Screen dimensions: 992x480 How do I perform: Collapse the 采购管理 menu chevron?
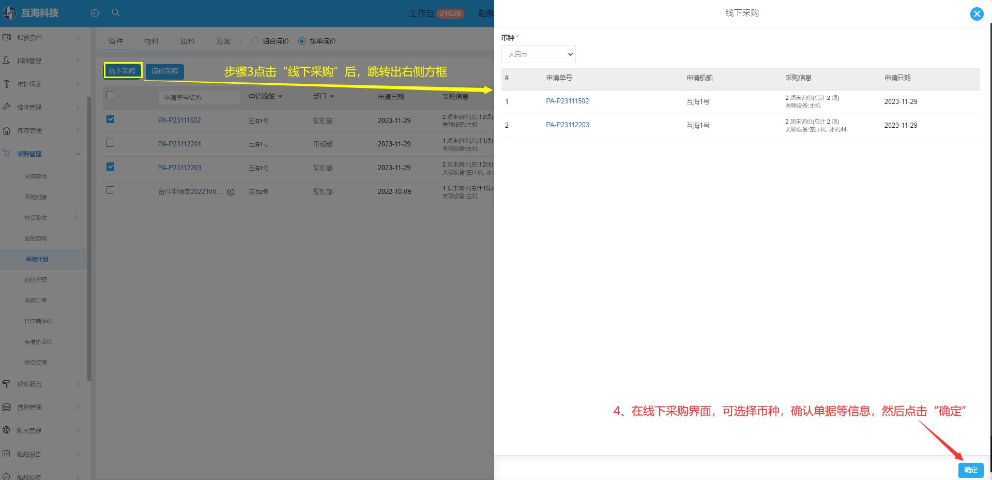pos(78,154)
